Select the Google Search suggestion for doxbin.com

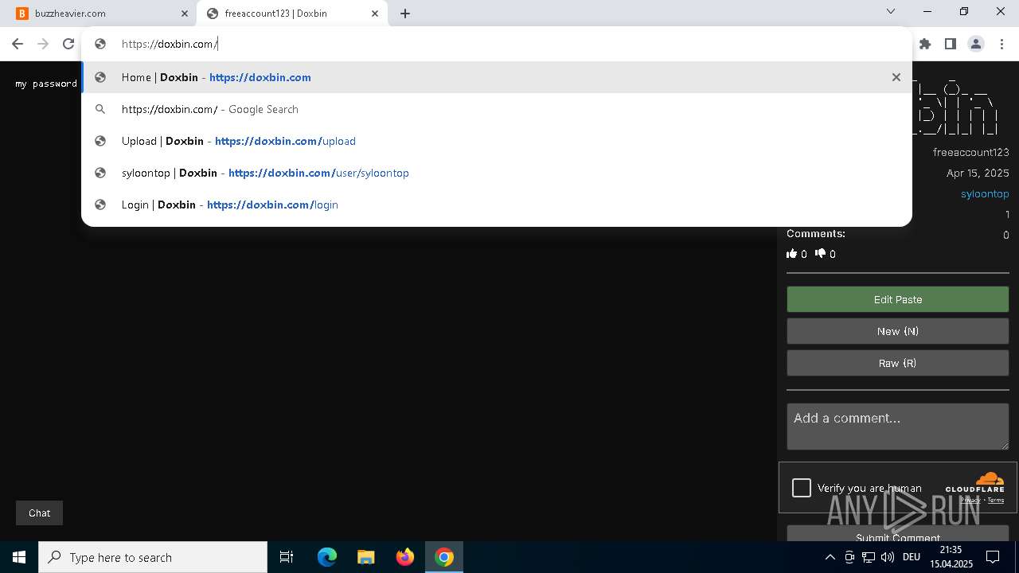[497, 109]
